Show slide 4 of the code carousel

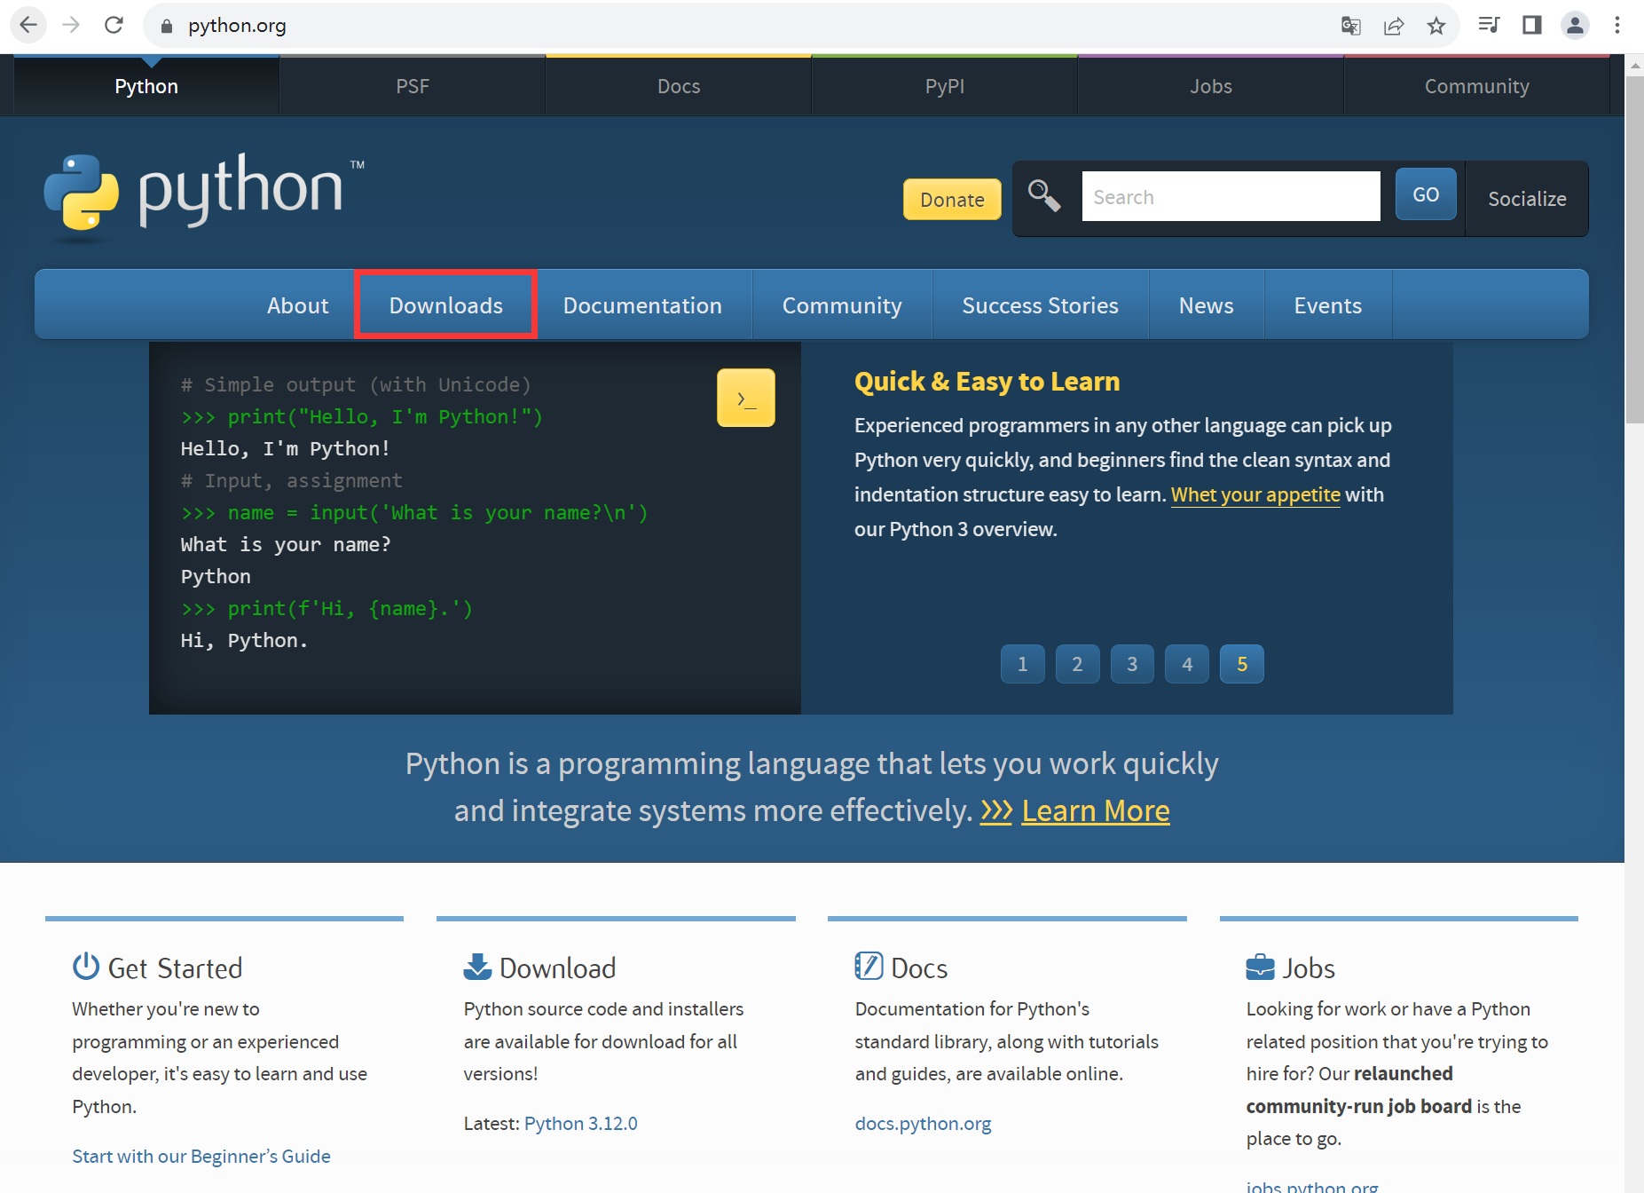click(1187, 664)
